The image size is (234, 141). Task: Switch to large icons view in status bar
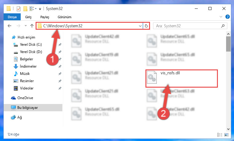point(226,135)
